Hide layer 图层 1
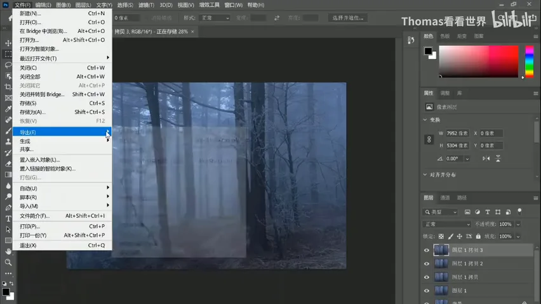The width and height of the screenshot is (541, 304). click(x=427, y=291)
